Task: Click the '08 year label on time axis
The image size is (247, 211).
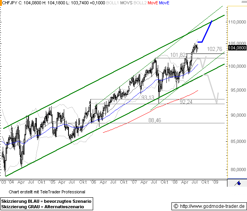Action: tap(175, 182)
